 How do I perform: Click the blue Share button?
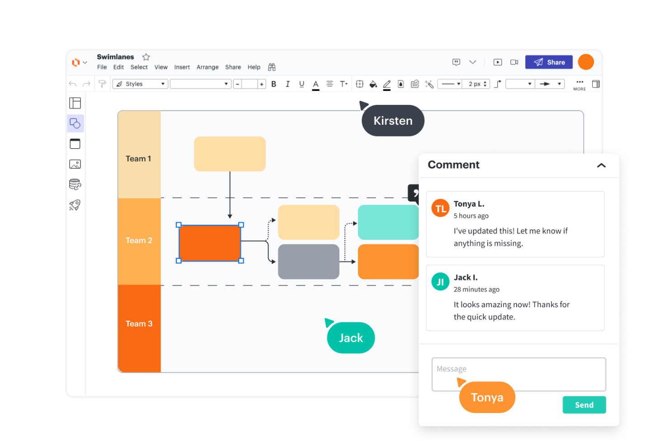pyautogui.click(x=549, y=62)
